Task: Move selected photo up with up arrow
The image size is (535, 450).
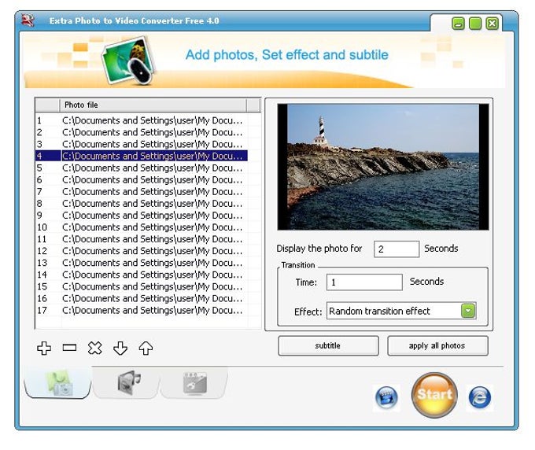Action: [x=146, y=348]
